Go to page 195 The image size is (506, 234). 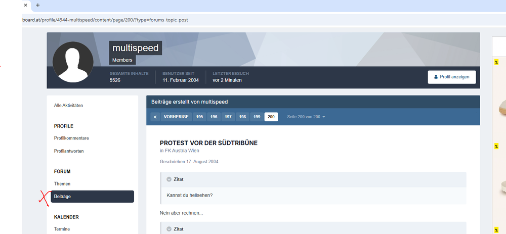(x=199, y=117)
